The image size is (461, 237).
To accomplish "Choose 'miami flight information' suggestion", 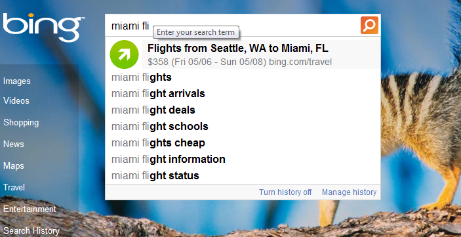I will point(243,160).
